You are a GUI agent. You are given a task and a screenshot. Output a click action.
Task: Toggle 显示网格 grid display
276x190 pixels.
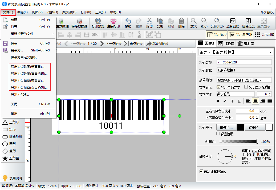coord(264,35)
